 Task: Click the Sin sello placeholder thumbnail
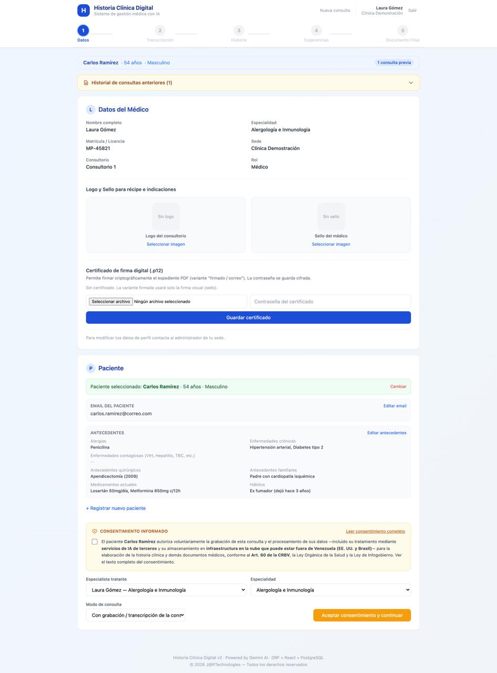click(x=331, y=217)
